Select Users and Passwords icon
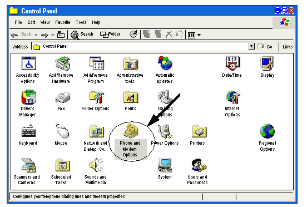The width and height of the screenshot is (307, 207). (199, 165)
